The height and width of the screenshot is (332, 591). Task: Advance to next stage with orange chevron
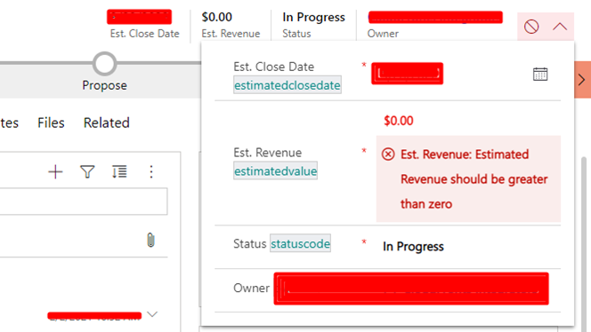tap(582, 80)
